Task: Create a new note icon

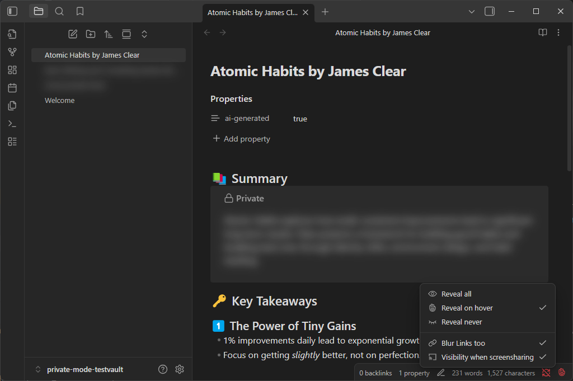Action: [x=73, y=34]
